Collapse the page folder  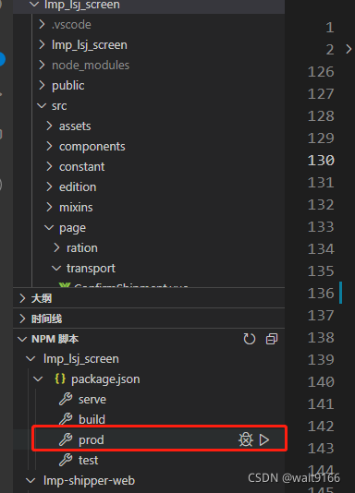(x=49, y=227)
